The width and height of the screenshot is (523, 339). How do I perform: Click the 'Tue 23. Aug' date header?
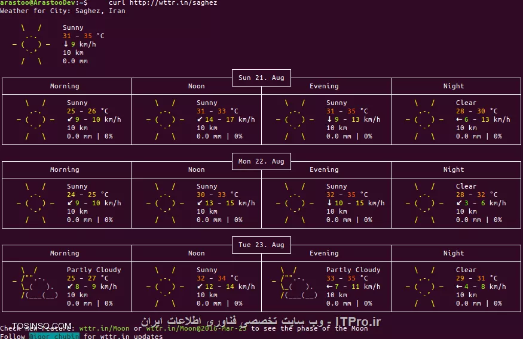[261, 245]
